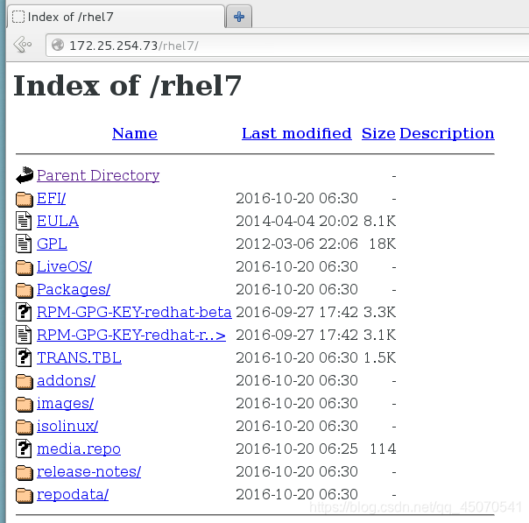Go back using the browser back arrow

[23, 44]
